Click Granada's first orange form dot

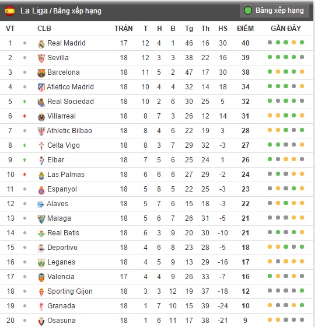(x=270, y=305)
